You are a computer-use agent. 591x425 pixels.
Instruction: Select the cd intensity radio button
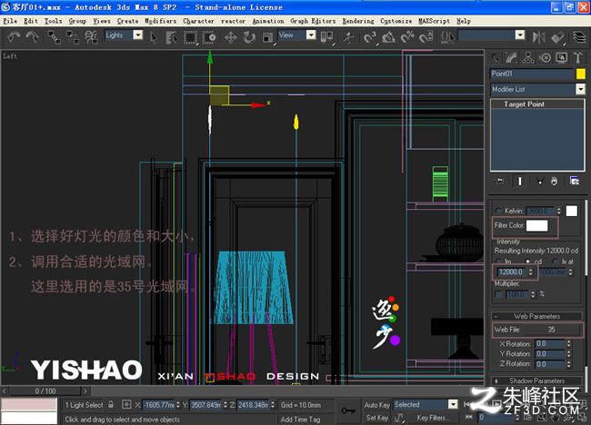tap(527, 262)
